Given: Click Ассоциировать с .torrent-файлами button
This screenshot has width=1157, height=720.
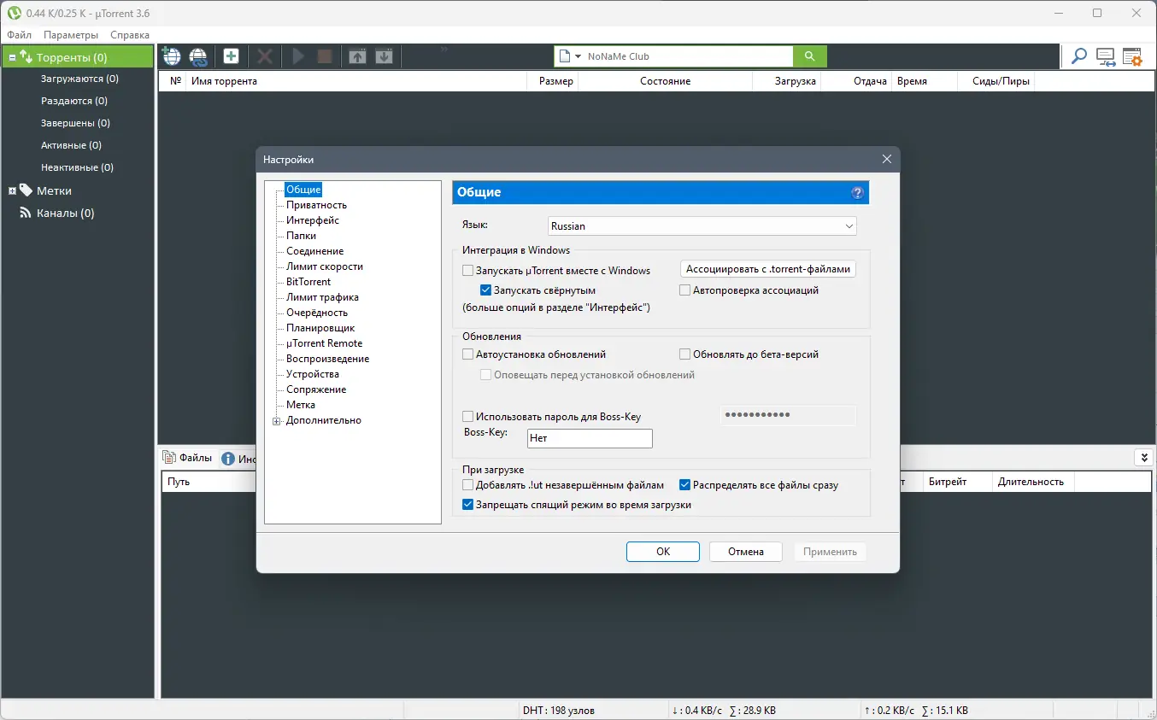Looking at the screenshot, I should click(769, 269).
